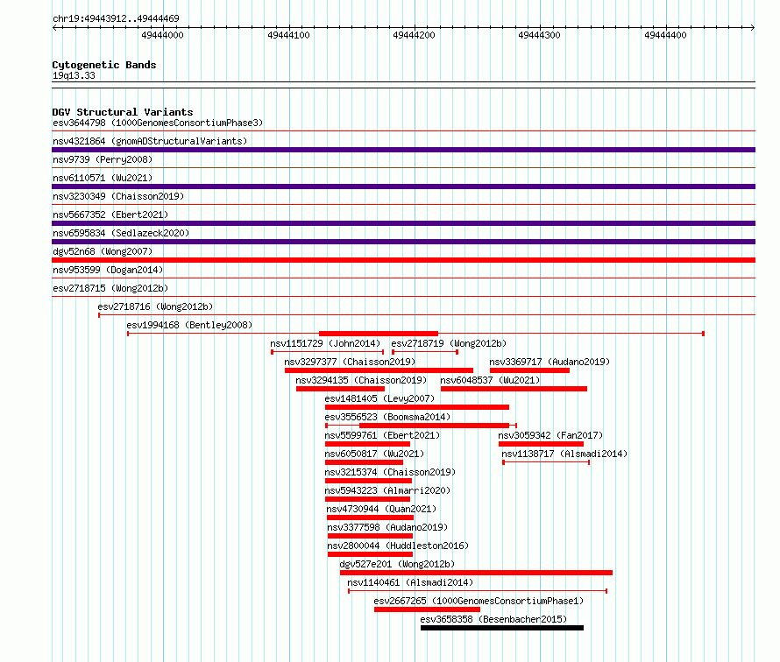
Task: Click the nsv3369717 red feature bar
Action: (529, 370)
